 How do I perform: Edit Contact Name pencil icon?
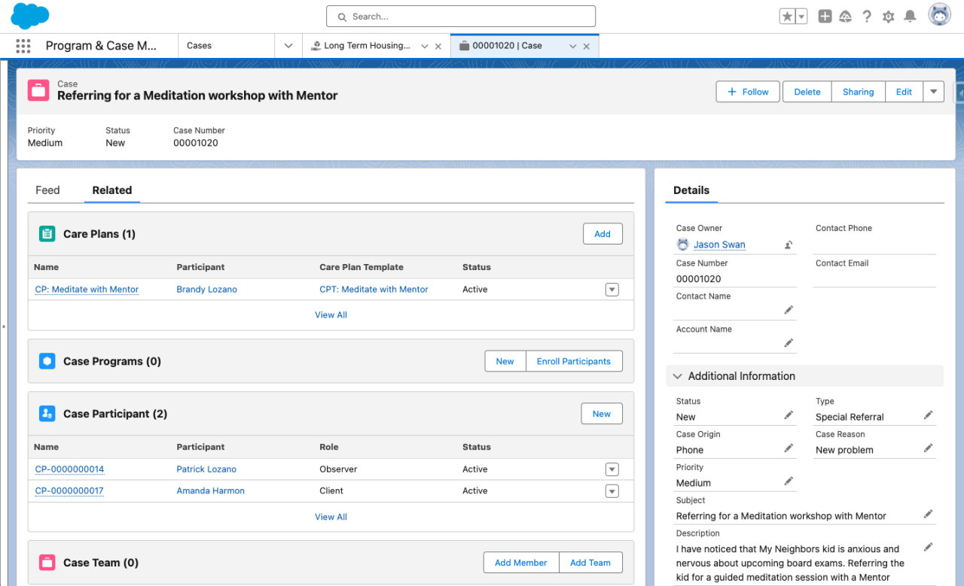coord(789,310)
